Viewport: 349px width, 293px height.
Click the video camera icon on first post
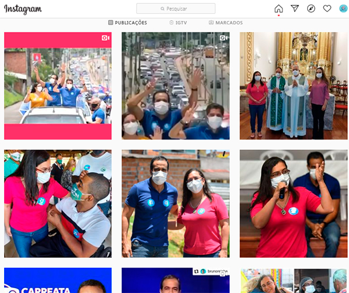pyautogui.click(x=105, y=38)
